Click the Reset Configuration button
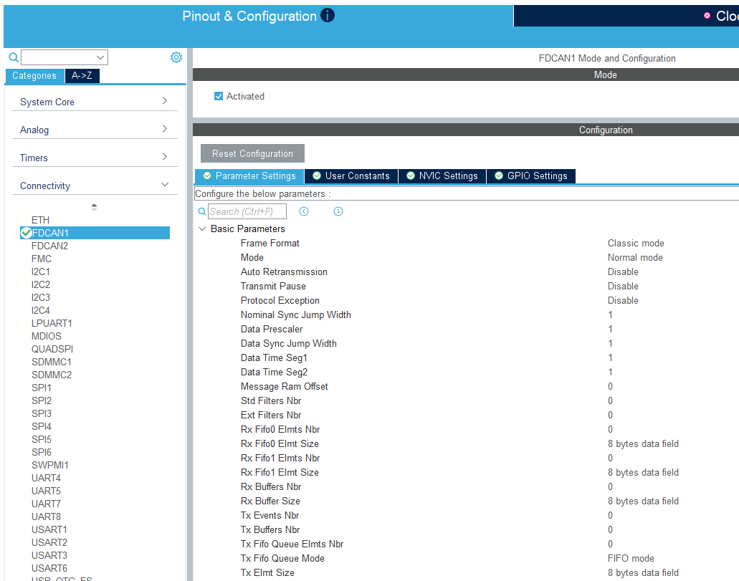Image resolution: width=739 pixels, height=581 pixels. point(252,153)
